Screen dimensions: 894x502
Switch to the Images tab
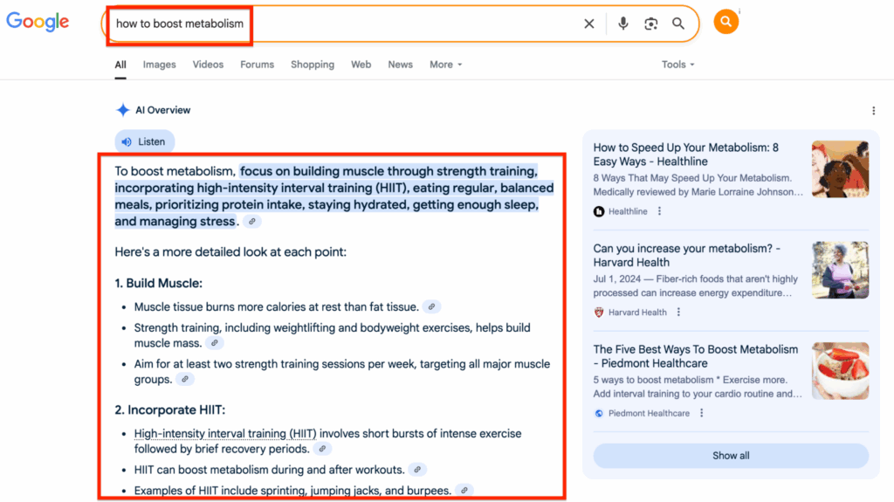[x=159, y=65]
